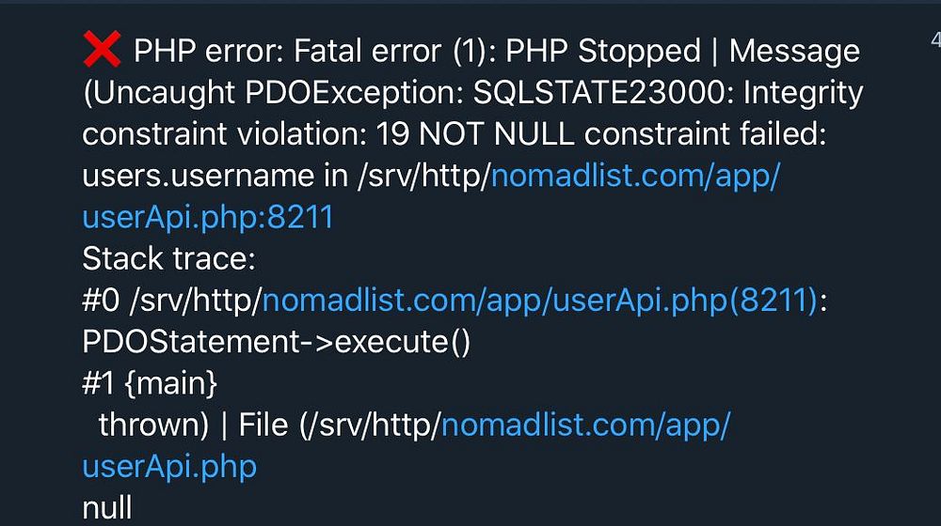Click the 'null' text at the bottom

pyautogui.click(x=107, y=508)
